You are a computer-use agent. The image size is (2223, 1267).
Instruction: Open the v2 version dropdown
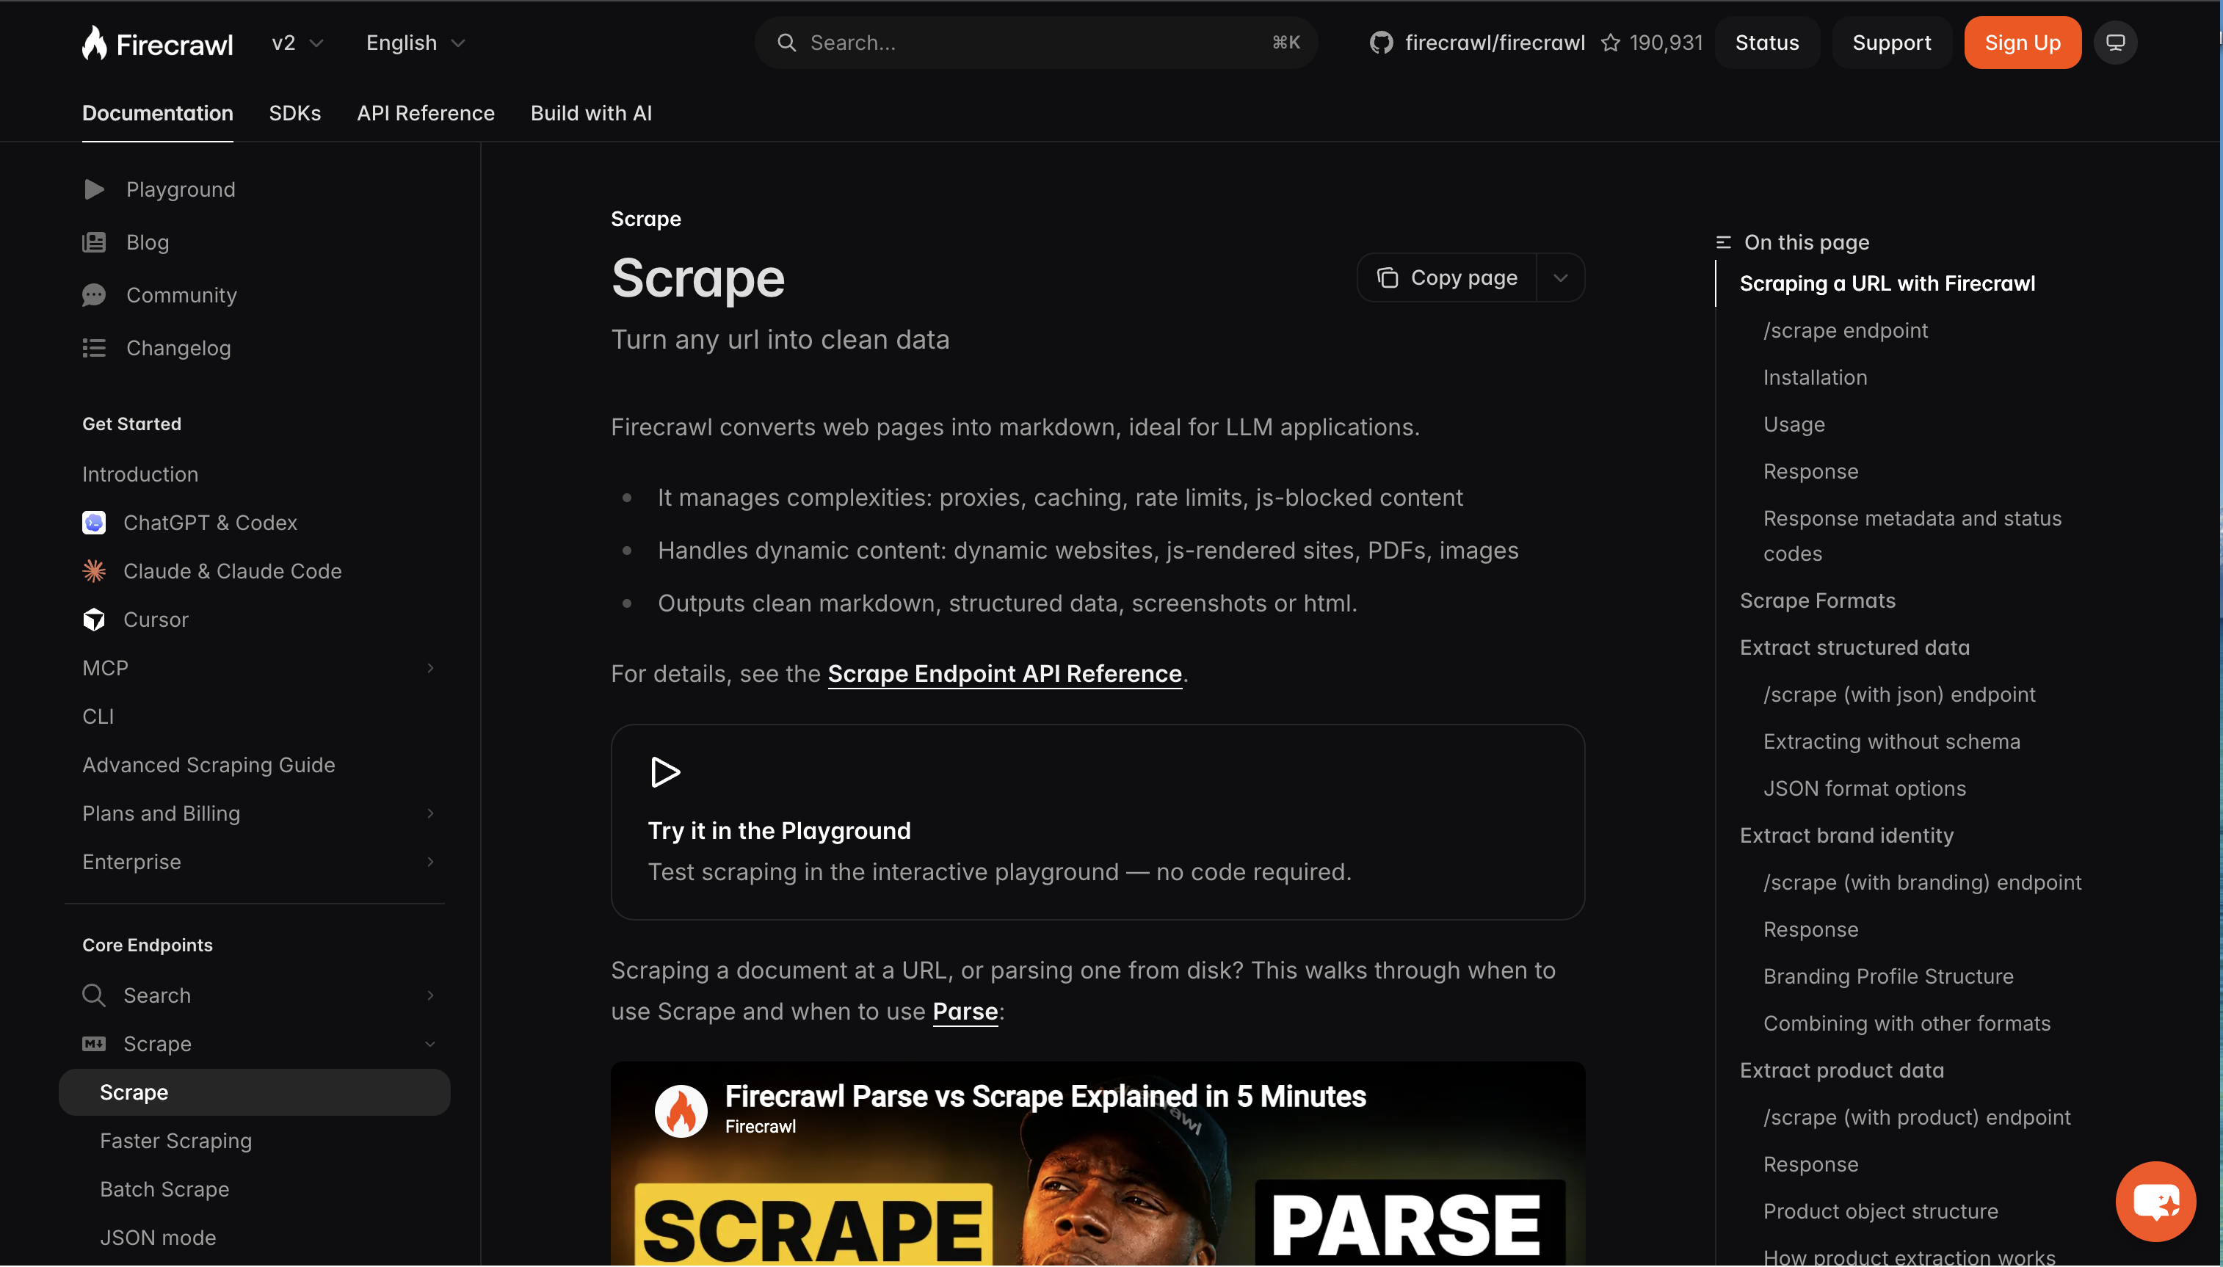[x=297, y=43]
